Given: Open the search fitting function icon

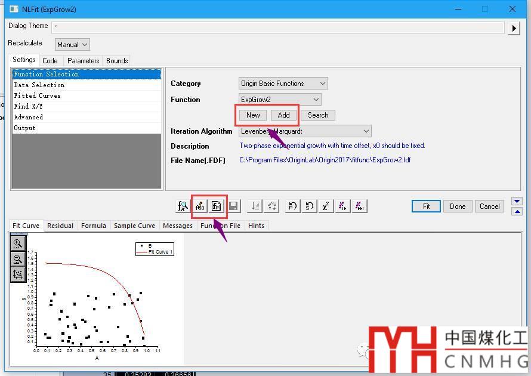Looking at the screenshot, I should pos(183,206).
